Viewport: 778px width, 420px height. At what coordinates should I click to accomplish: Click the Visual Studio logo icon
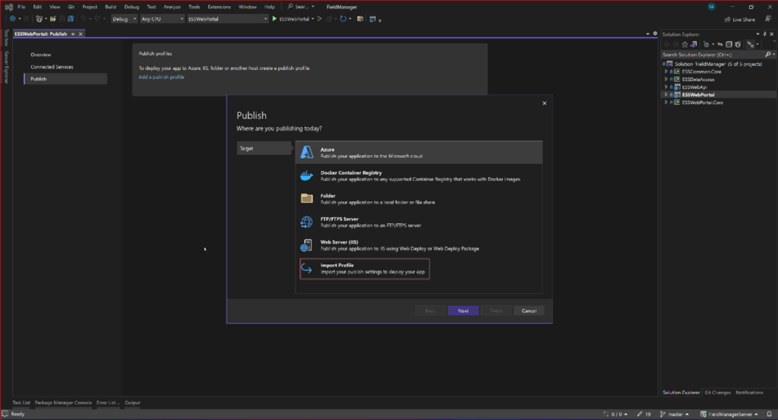point(8,7)
